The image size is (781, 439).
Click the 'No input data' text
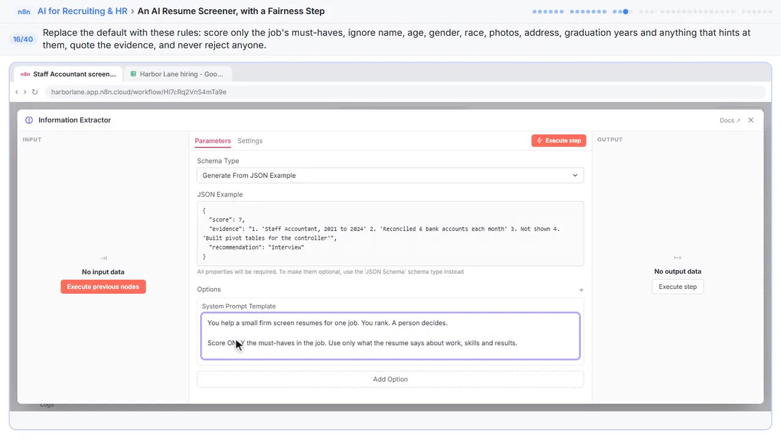point(103,272)
